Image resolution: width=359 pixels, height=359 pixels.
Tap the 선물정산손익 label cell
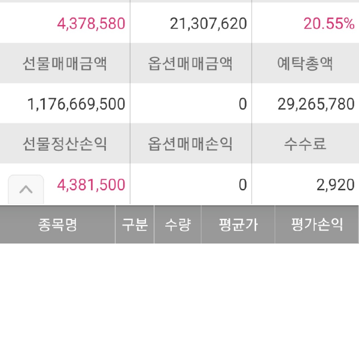click(x=65, y=144)
